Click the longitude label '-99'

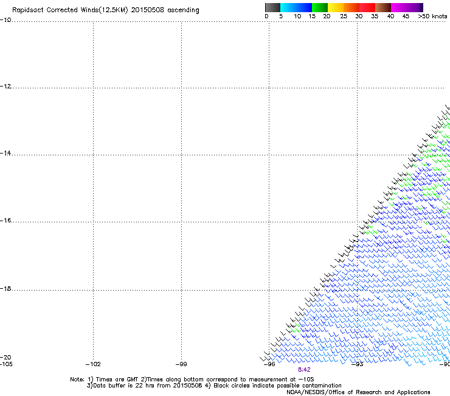click(x=181, y=364)
